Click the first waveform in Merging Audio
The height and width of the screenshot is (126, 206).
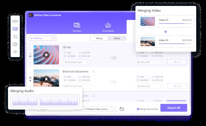pos(25,101)
